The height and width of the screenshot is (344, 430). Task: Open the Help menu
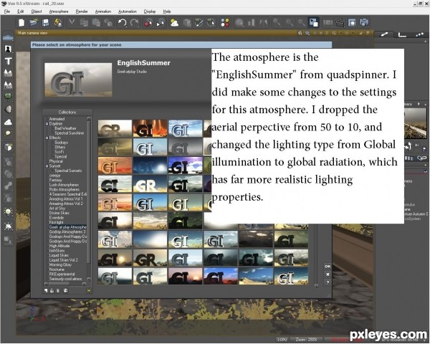[167, 11]
